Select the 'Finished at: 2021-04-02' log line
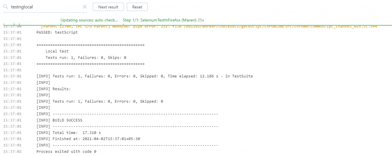The height and width of the screenshot is (156, 392). click(x=88, y=139)
